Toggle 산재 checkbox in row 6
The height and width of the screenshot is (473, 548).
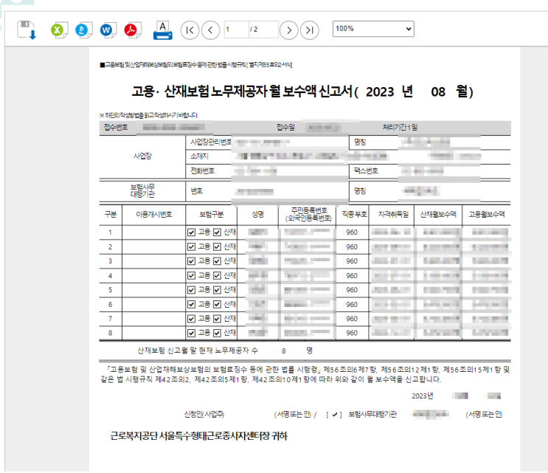(217, 304)
